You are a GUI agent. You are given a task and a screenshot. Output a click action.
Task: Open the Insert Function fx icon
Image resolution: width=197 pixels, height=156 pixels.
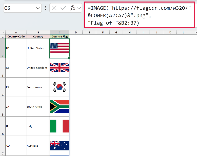(x=73, y=8)
